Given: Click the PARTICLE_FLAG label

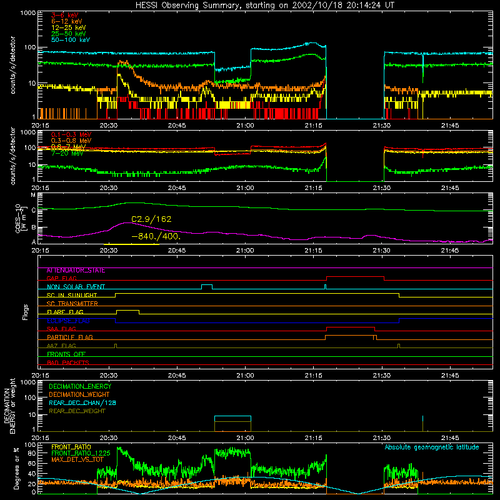Looking at the screenshot, I should tap(70, 337).
